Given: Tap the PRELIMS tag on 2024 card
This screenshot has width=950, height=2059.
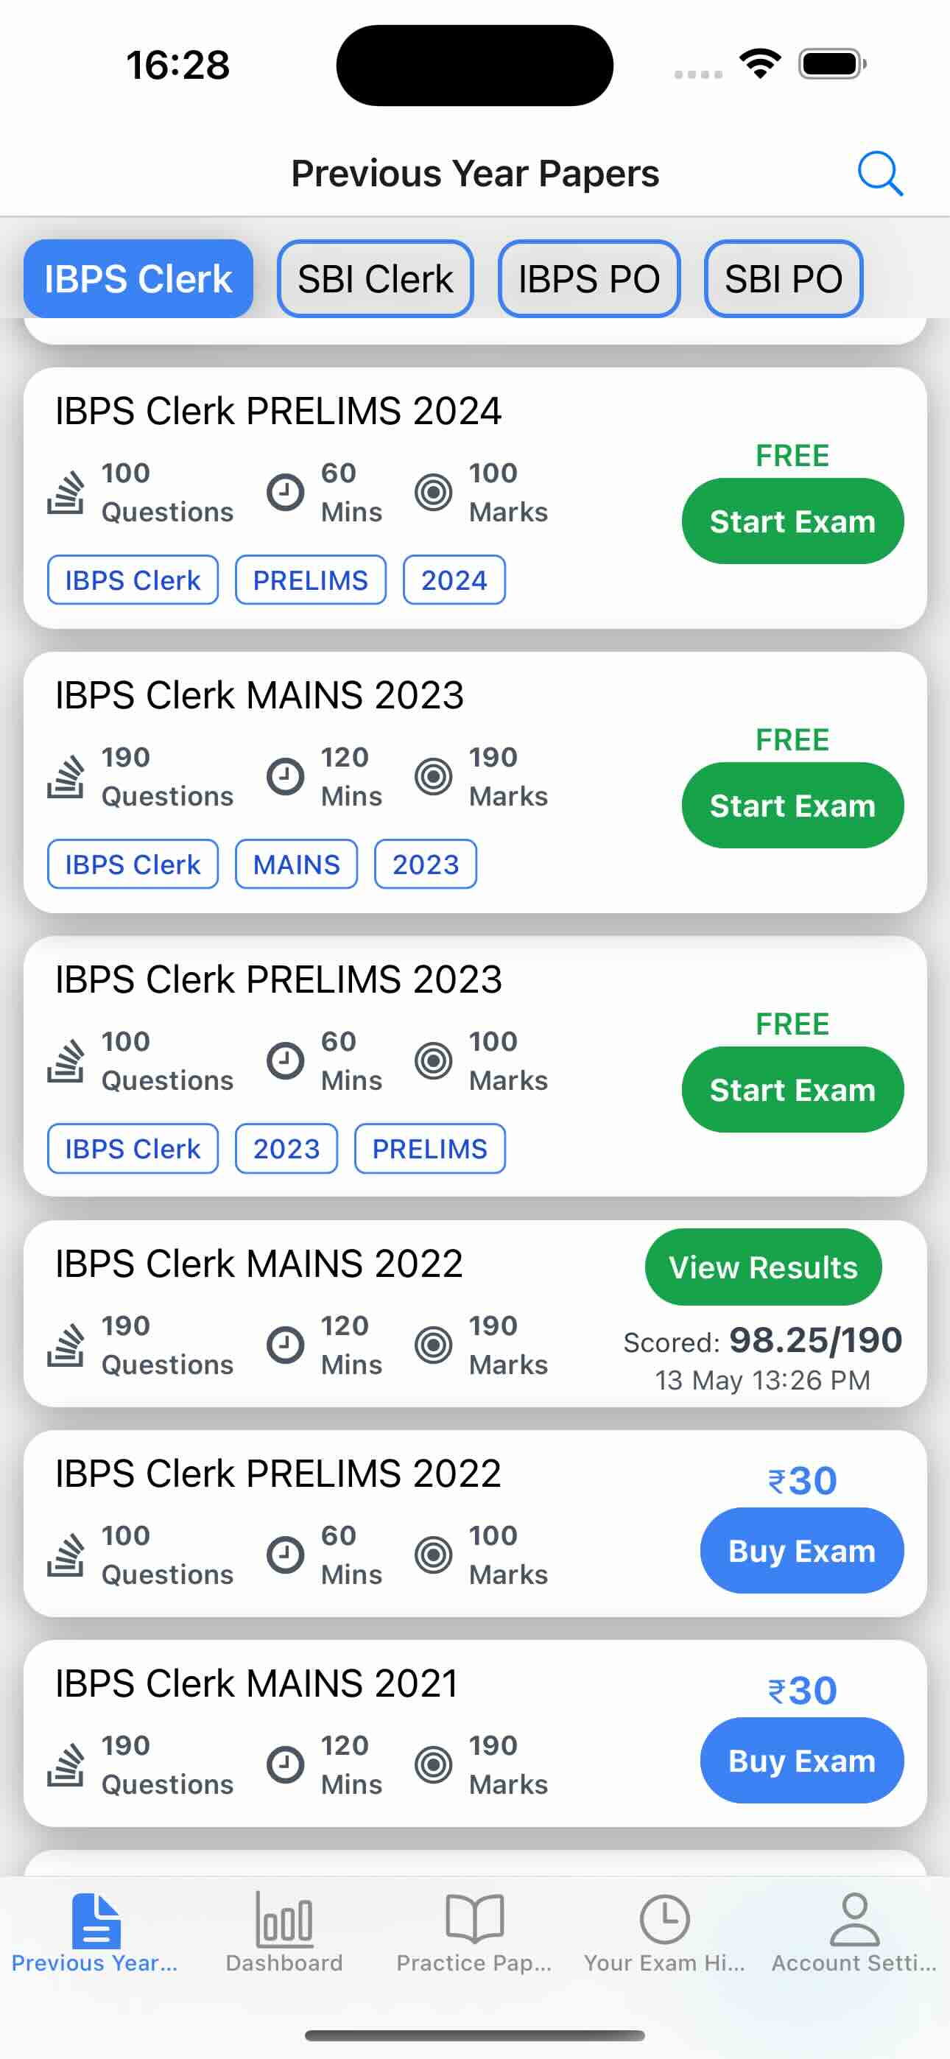Looking at the screenshot, I should coord(310,580).
